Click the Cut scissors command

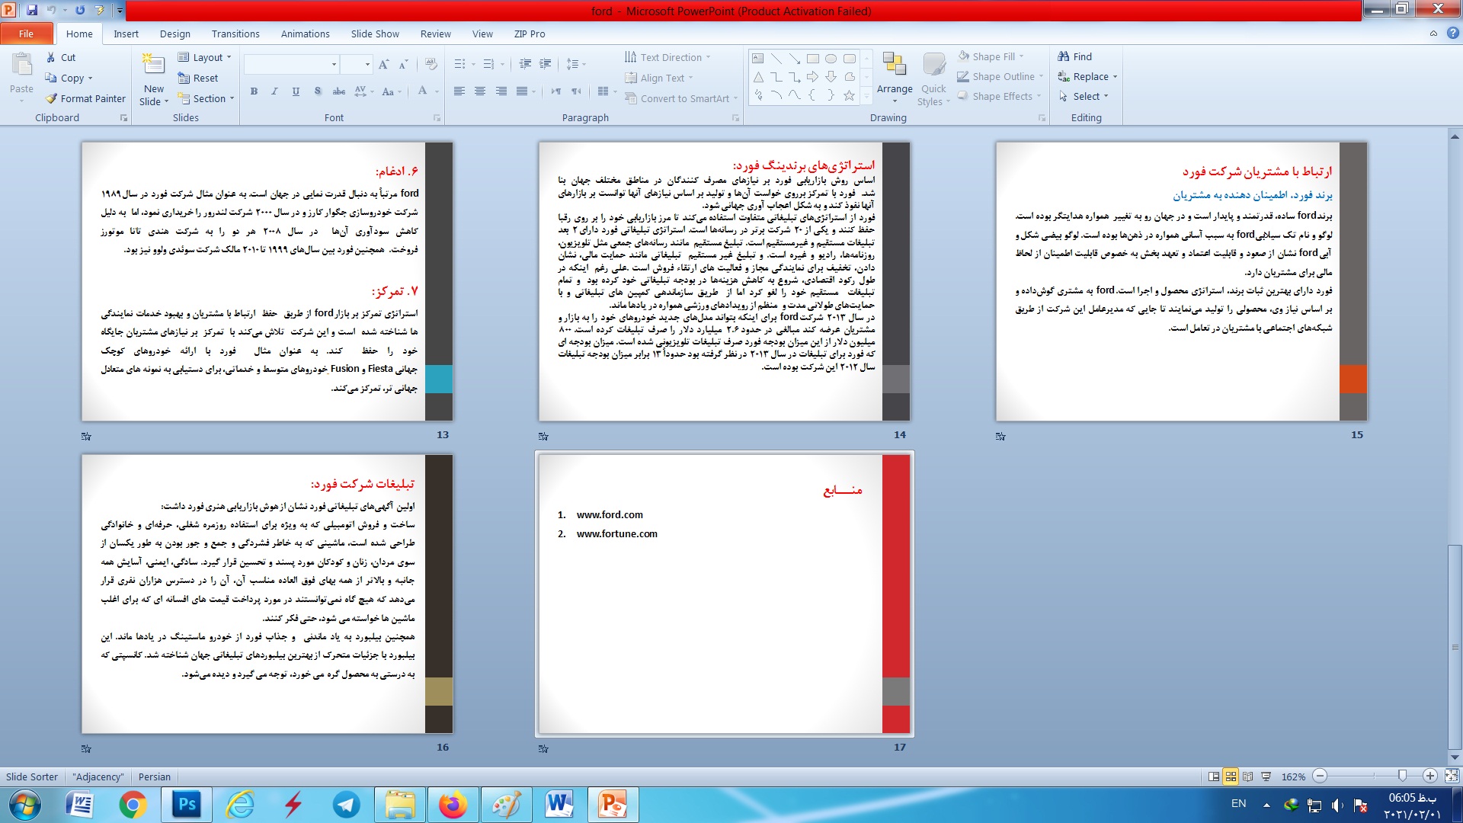[x=59, y=57]
